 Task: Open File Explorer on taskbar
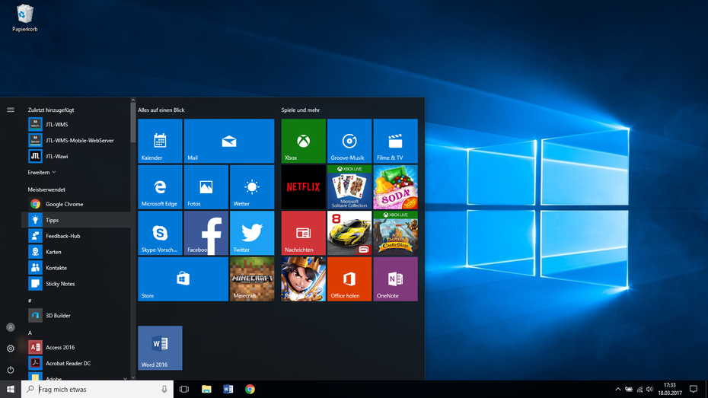pyautogui.click(x=206, y=389)
